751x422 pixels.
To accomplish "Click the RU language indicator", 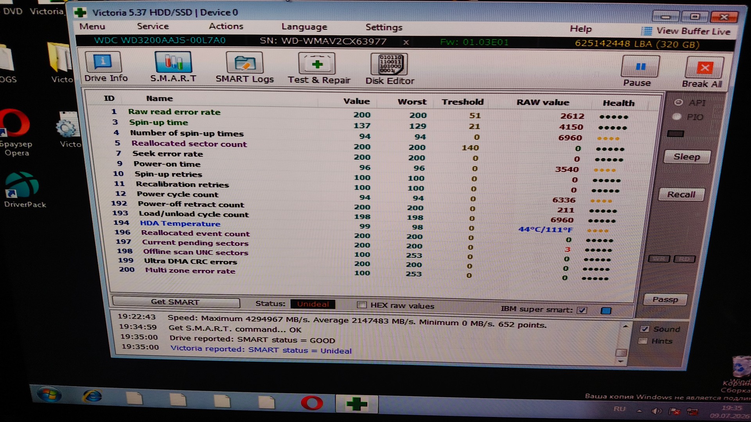I will tap(619, 409).
